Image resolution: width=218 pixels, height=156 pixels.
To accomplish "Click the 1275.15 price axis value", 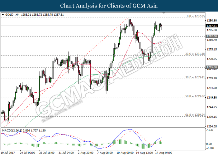I will (212, 49).
